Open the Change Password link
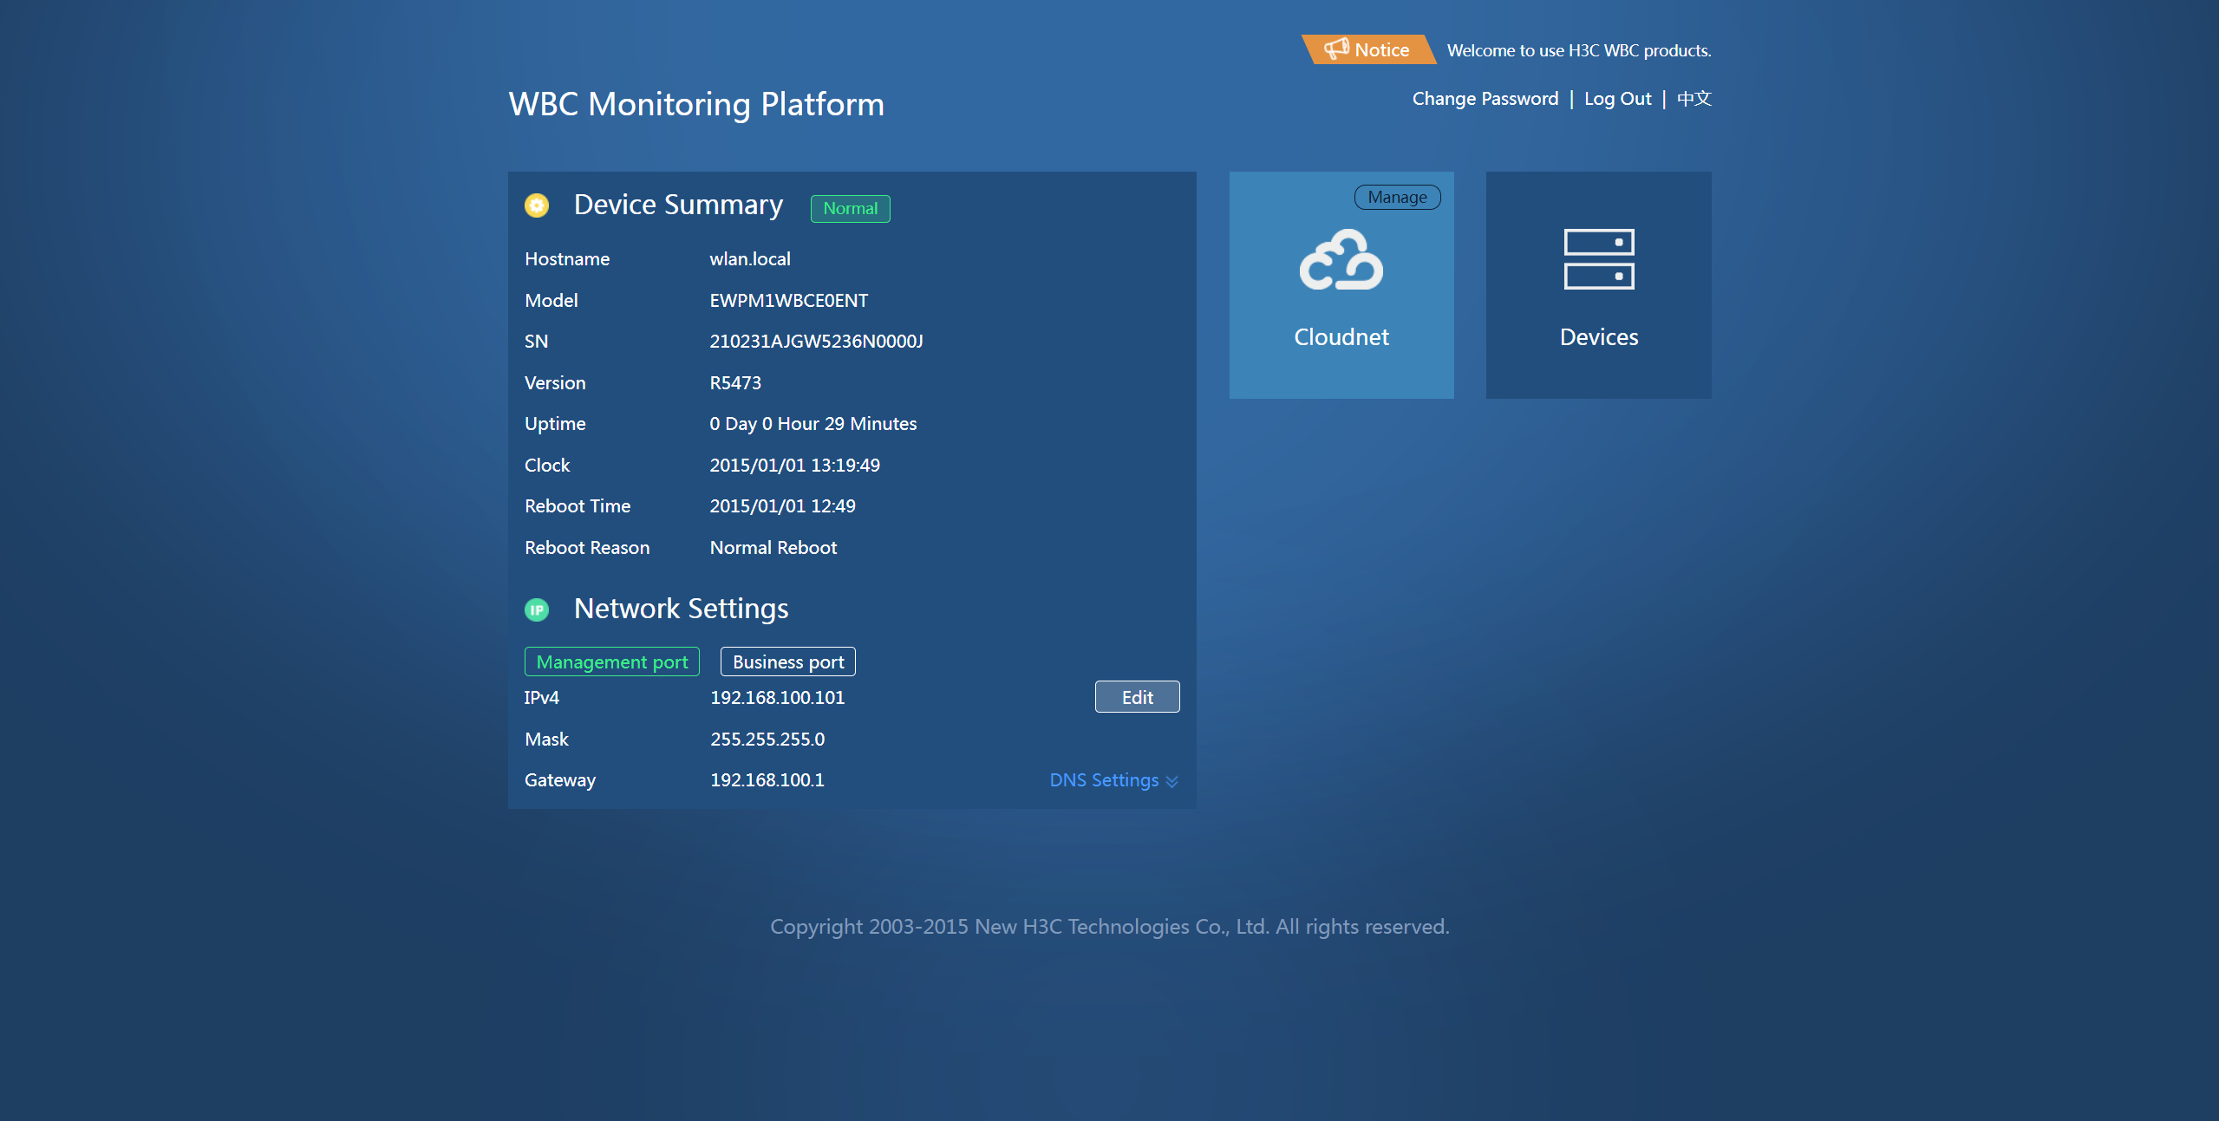Screen dimensions: 2219x1121 click(x=1485, y=99)
